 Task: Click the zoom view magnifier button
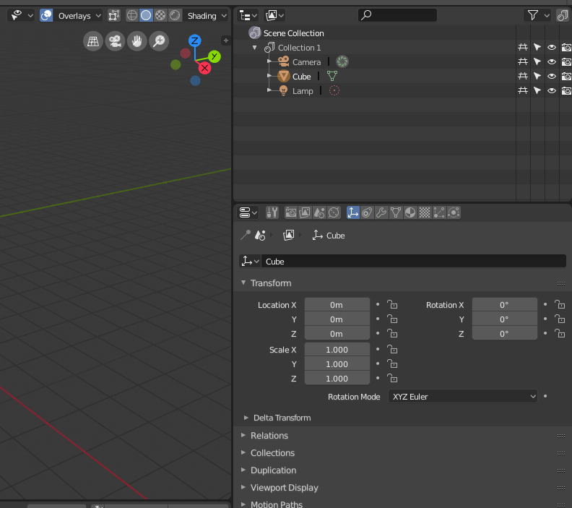(159, 41)
